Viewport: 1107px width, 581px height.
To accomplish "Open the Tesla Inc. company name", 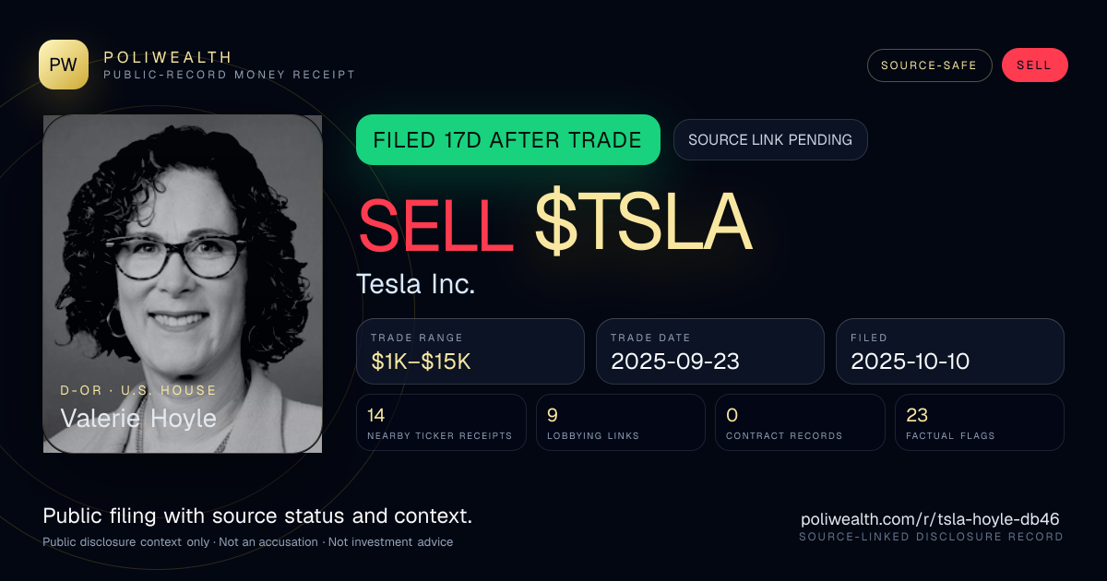I will (416, 284).
